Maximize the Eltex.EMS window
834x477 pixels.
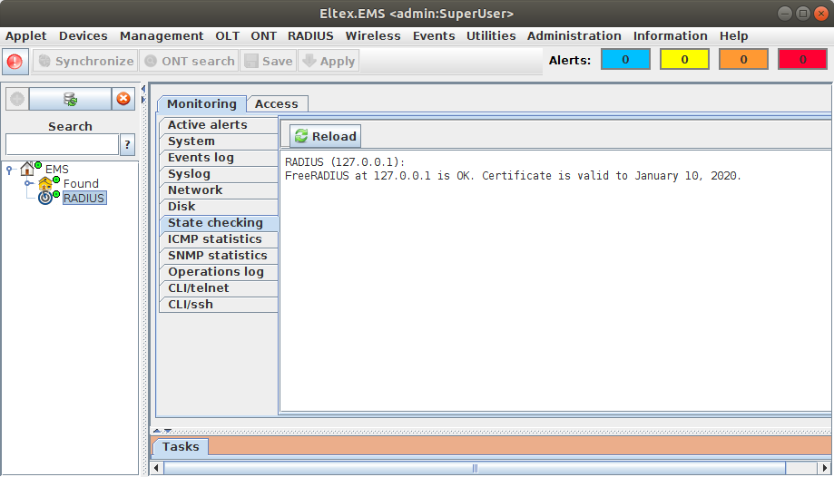[802, 14]
